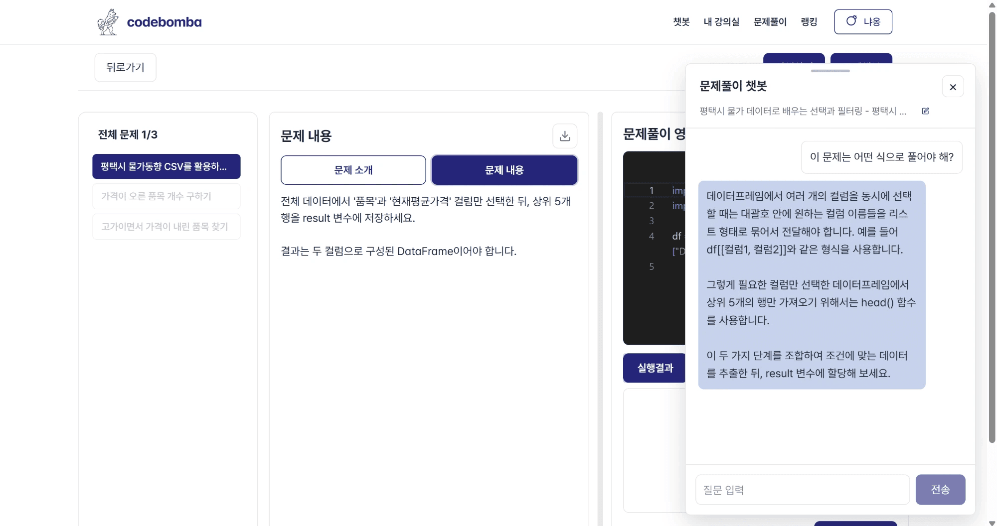Viewport: 997px width, 526px height.
Task: Click the download icon in 문제 내용 panel
Action: 565,136
